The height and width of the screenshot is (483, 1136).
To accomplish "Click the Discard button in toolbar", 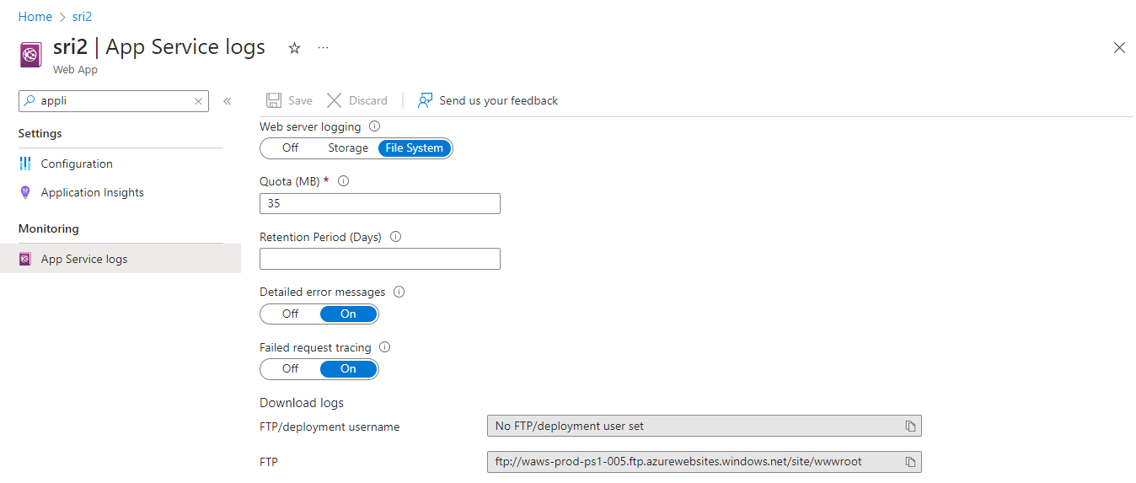I will [357, 100].
